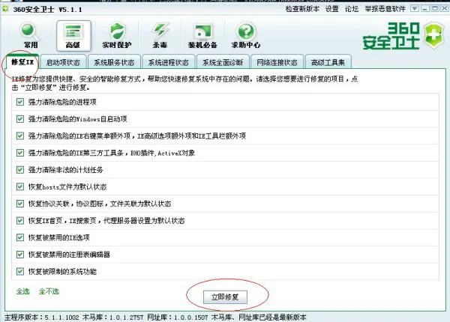Click the 装机必备 software icon
450x322 pixels.
pos(202,33)
